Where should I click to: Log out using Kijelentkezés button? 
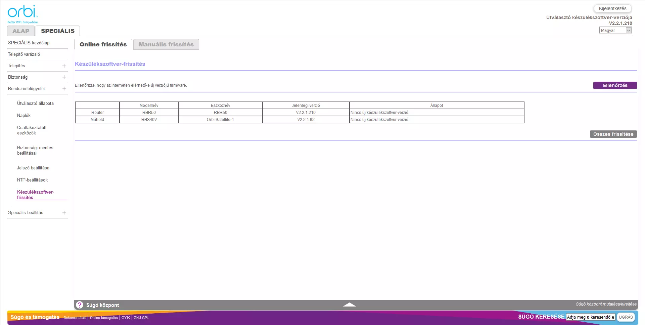coord(612,8)
